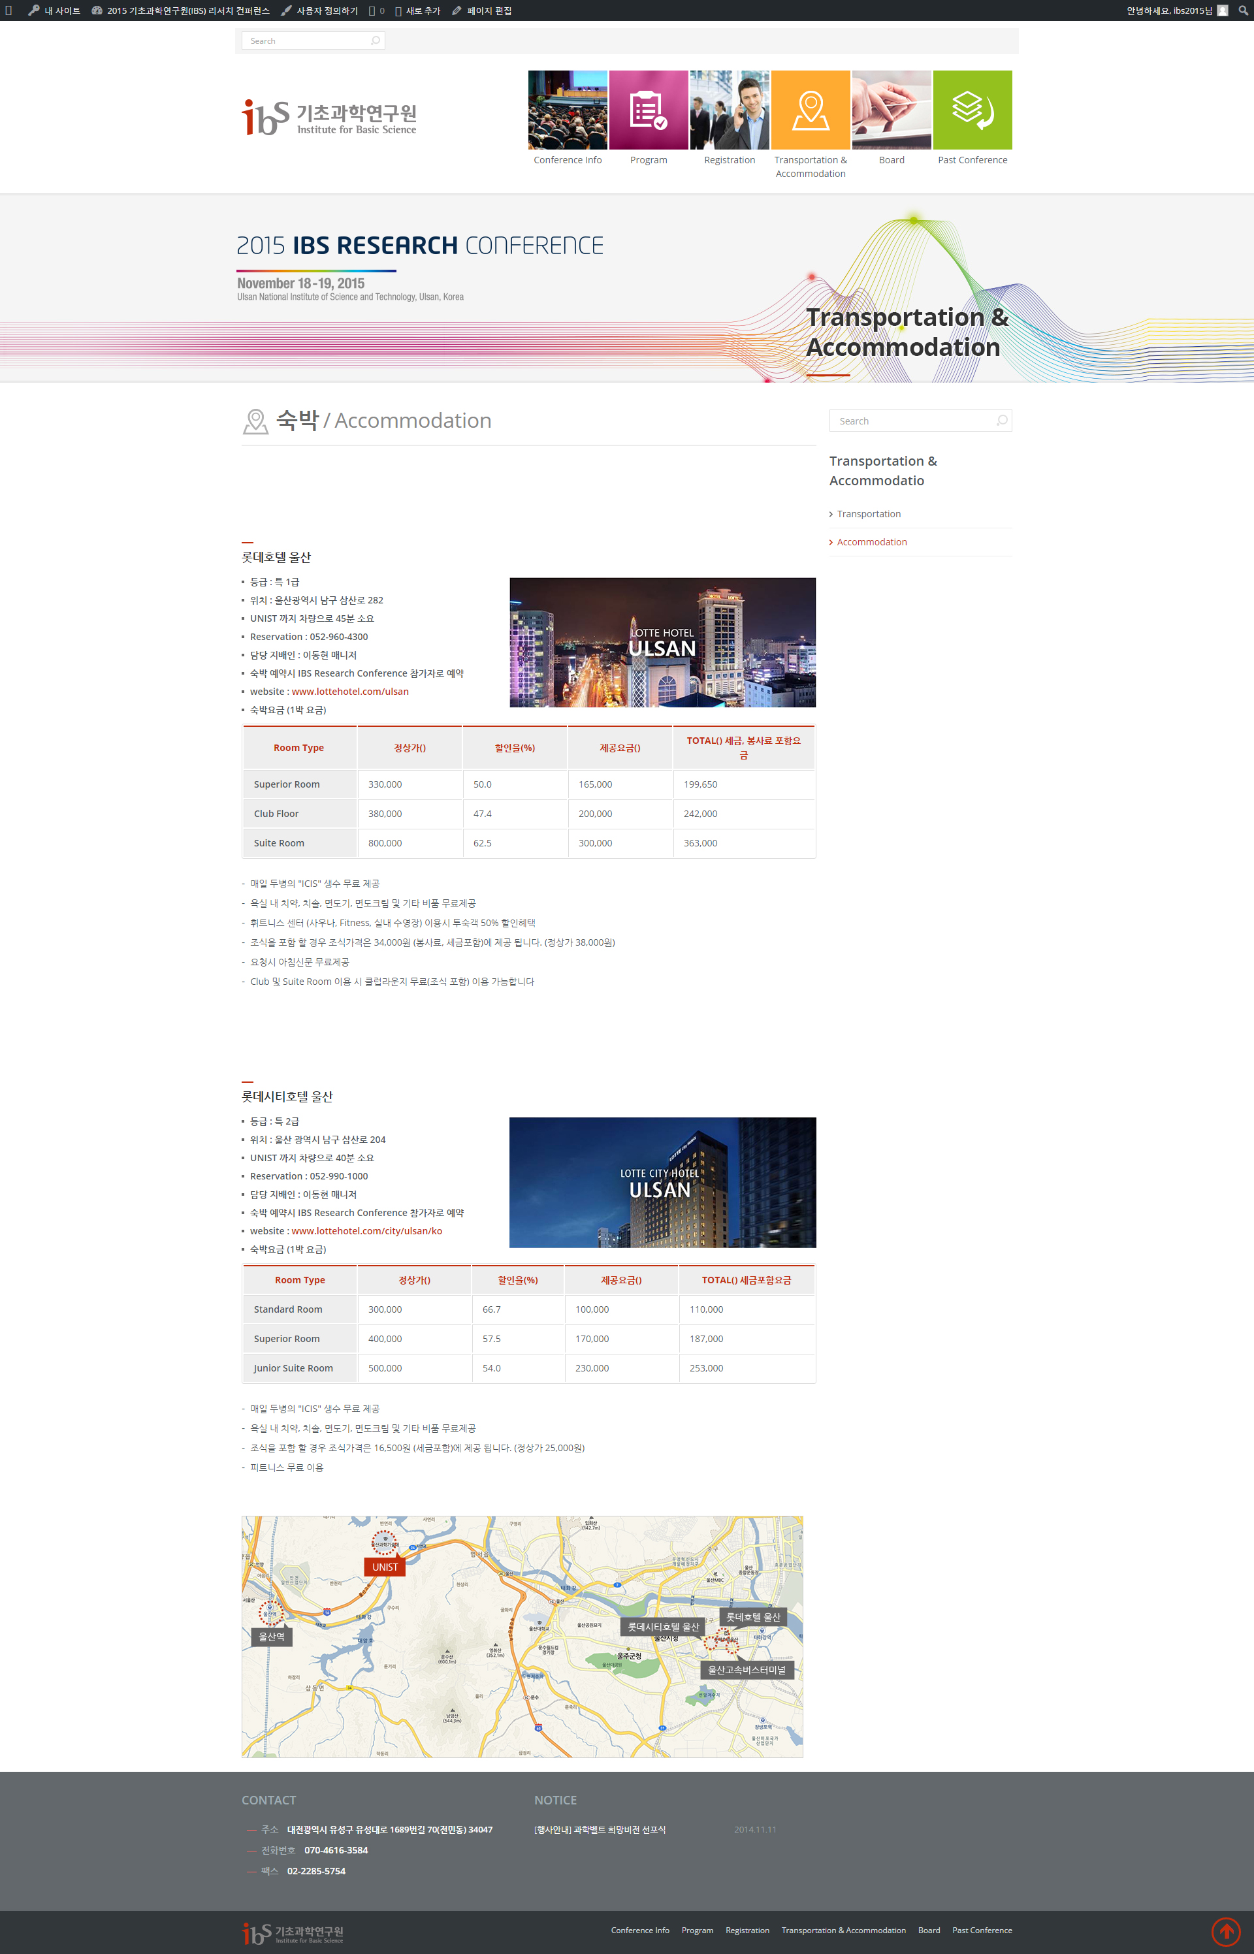This screenshot has height=1954, width=1254.
Task: Click '새로 추가' in admin bar
Action: pyautogui.click(x=418, y=10)
